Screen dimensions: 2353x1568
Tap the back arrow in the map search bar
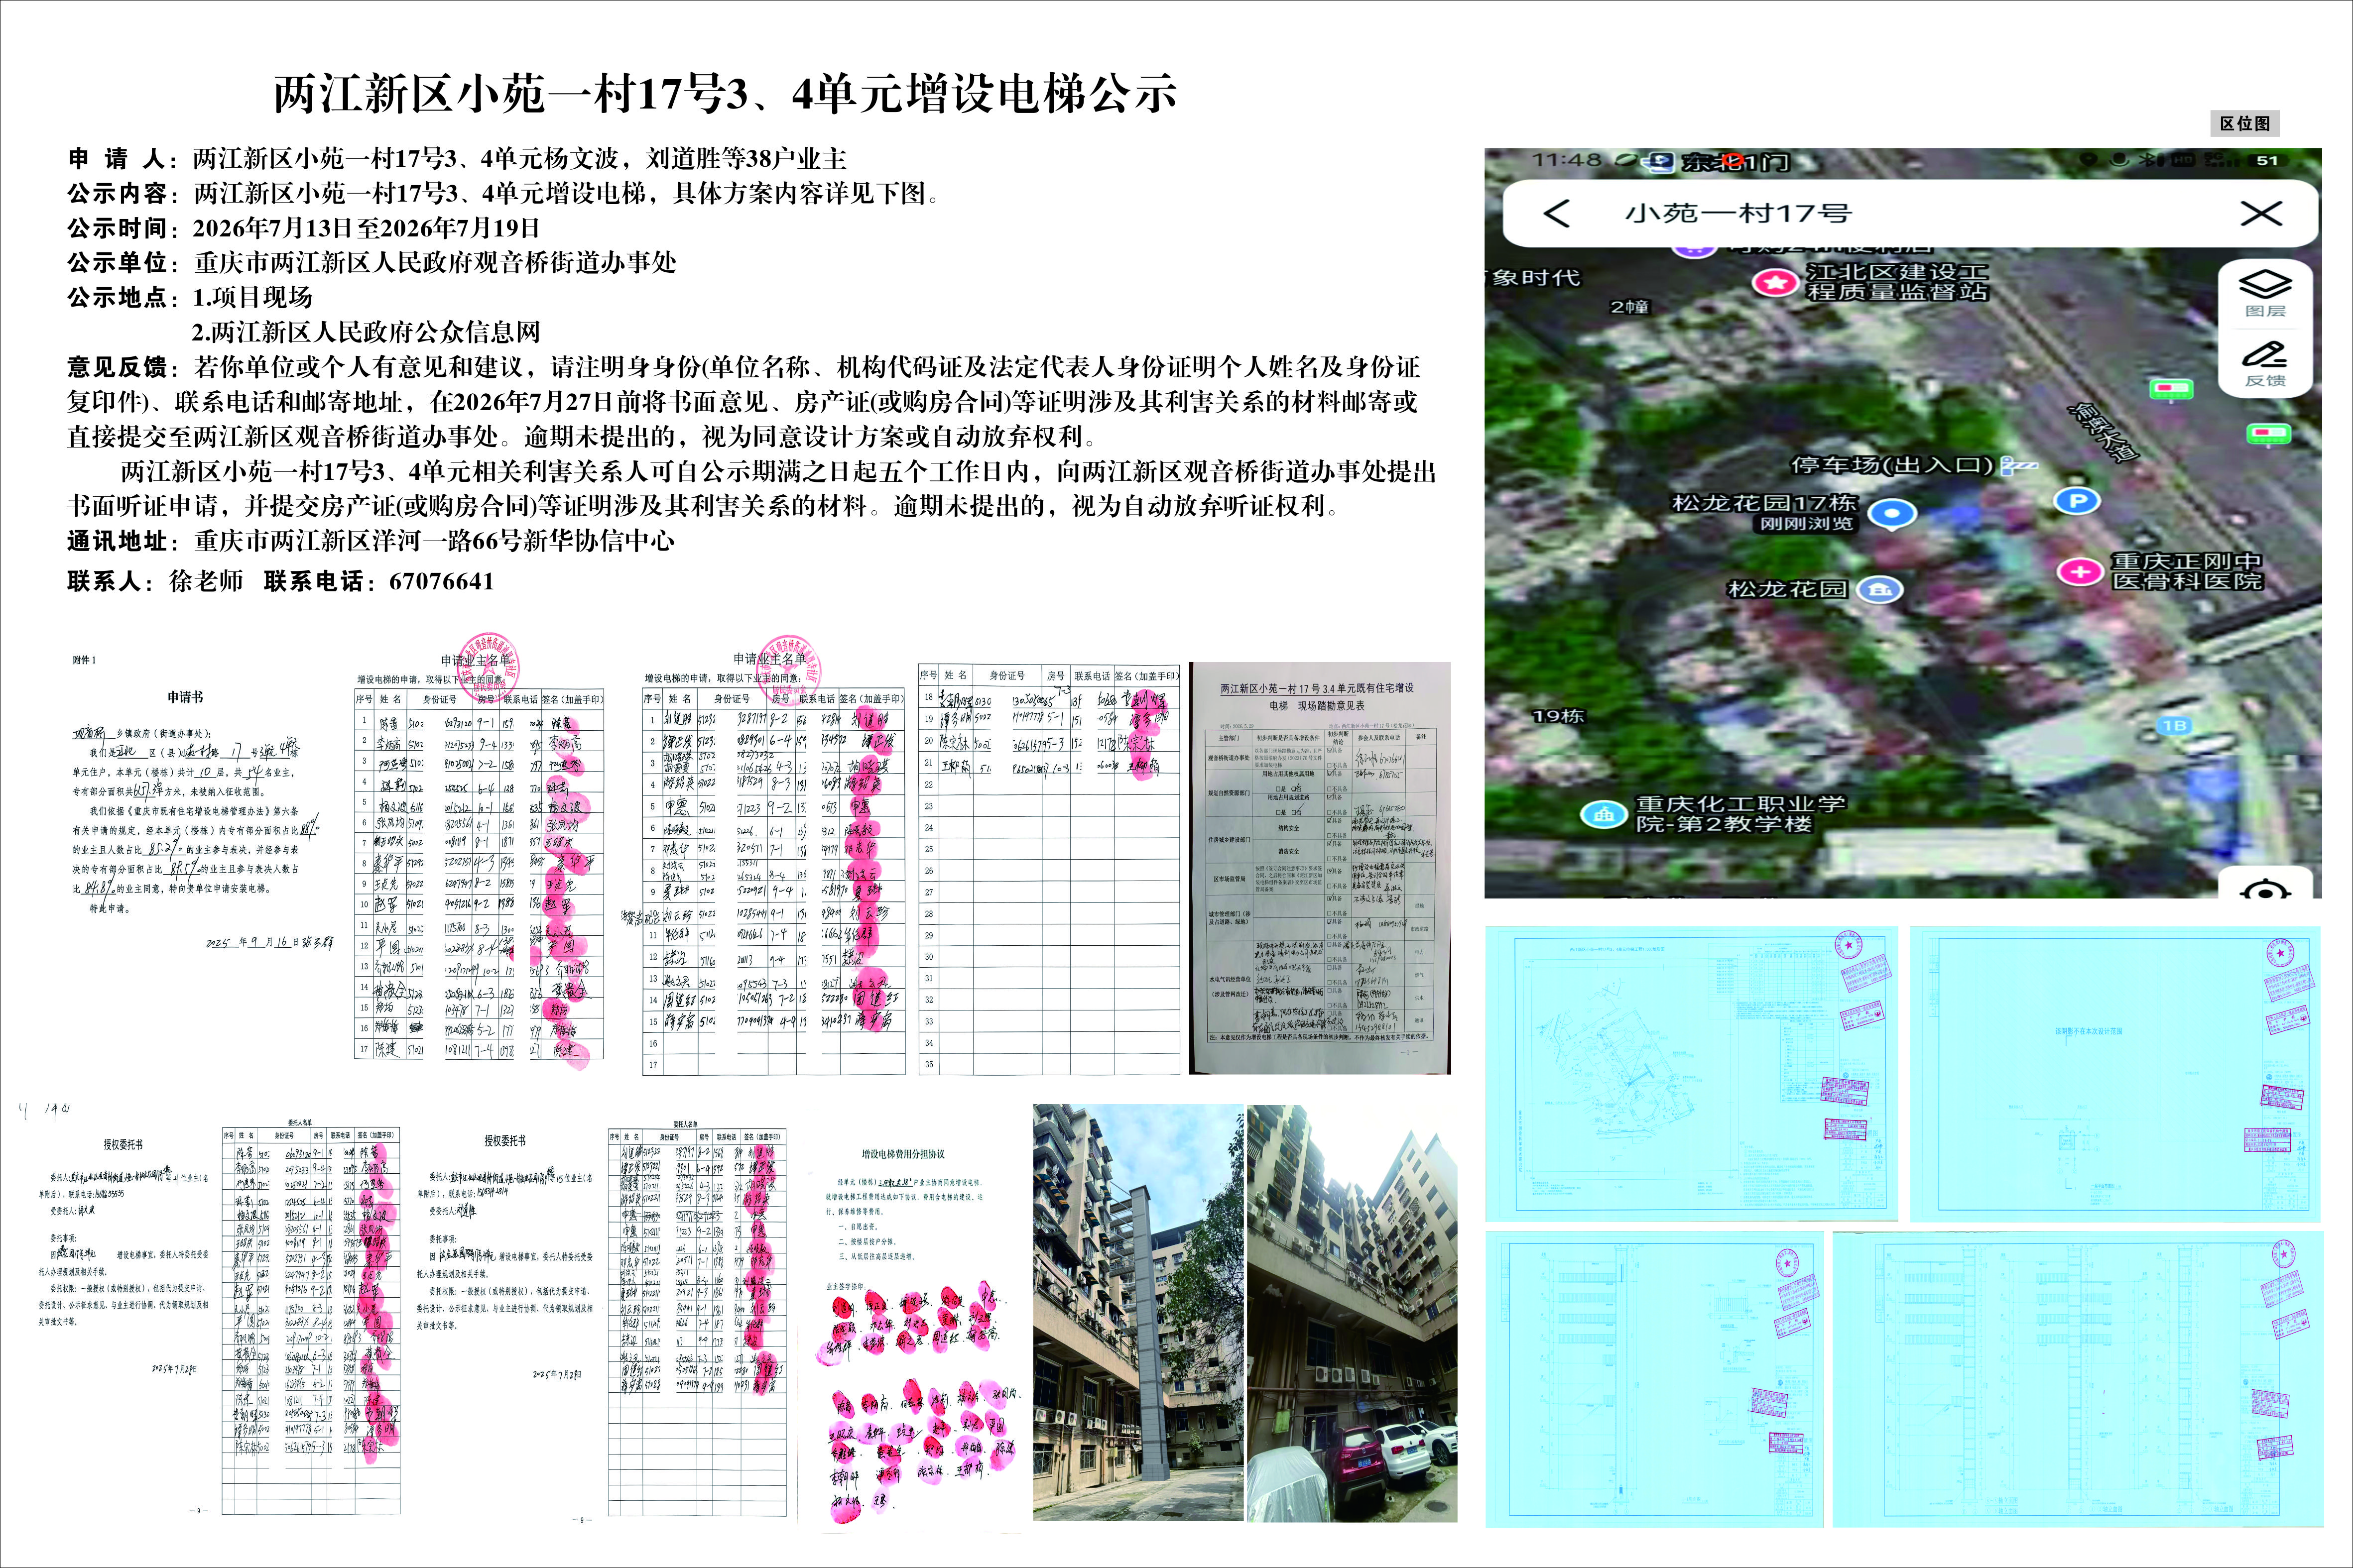pyautogui.click(x=1557, y=213)
